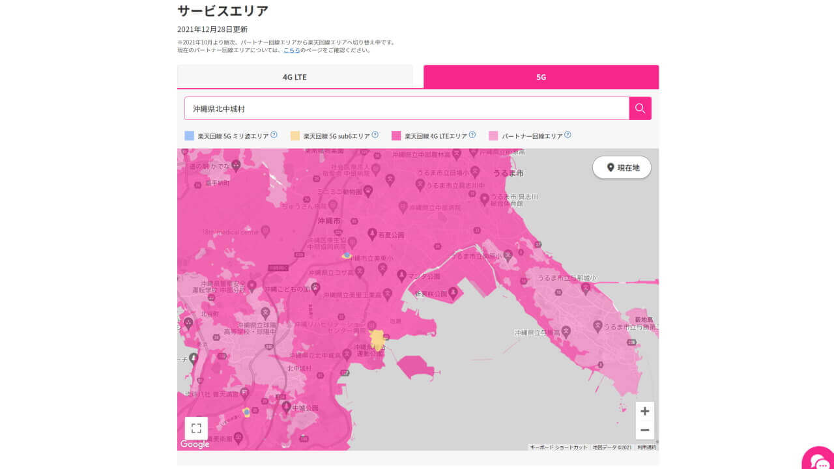Open the chat bubble in bottom-right corner
Image resolution: width=834 pixels, height=469 pixels.
pos(818,460)
